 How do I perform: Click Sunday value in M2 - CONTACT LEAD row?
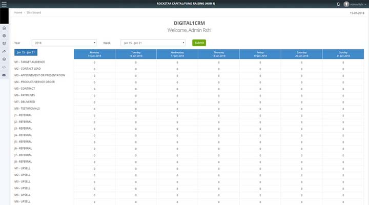343,69
